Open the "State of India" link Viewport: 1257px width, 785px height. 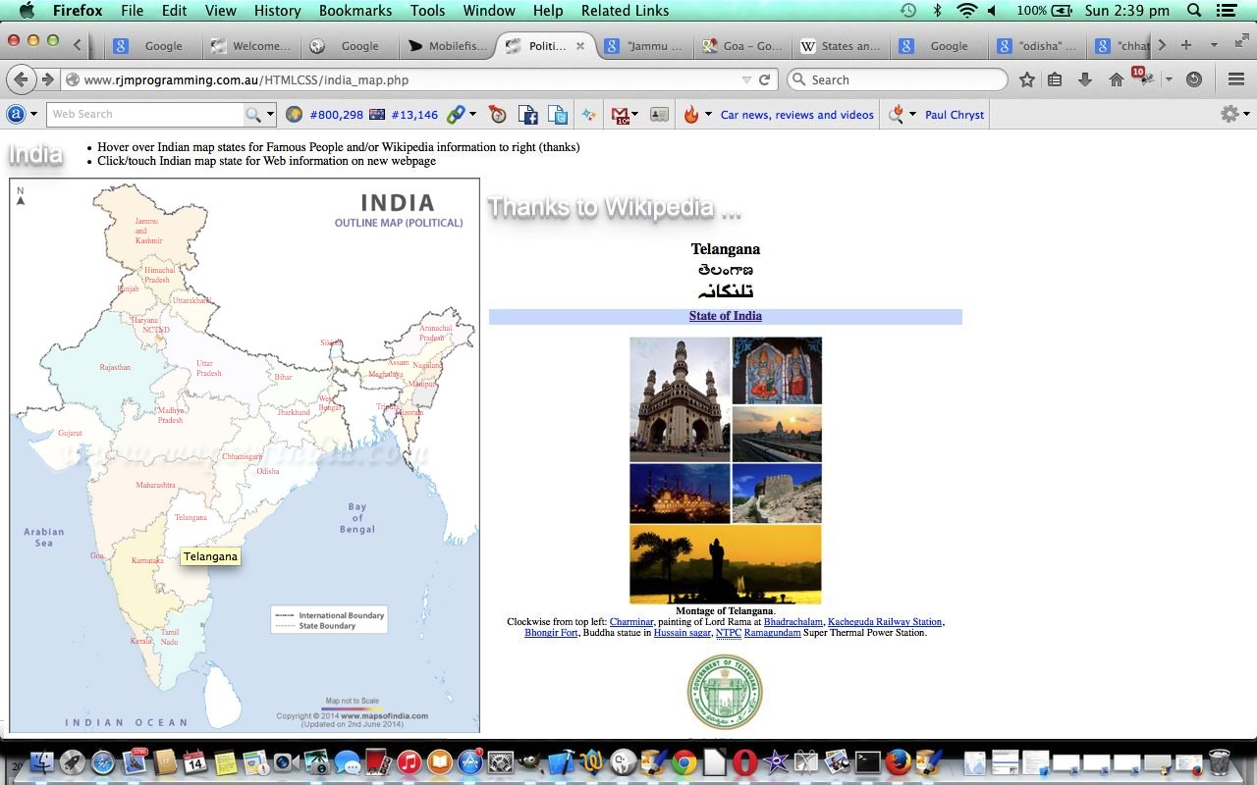coord(725,316)
